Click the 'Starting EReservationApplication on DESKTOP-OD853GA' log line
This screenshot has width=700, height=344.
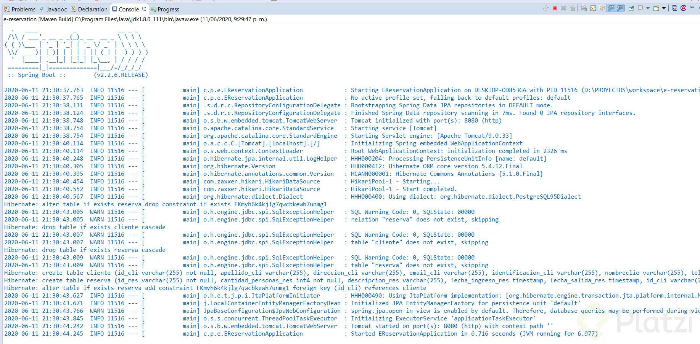pyautogui.click(x=352, y=90)
